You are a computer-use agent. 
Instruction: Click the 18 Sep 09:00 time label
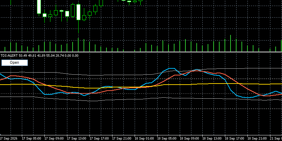click(x=189, y=139)
